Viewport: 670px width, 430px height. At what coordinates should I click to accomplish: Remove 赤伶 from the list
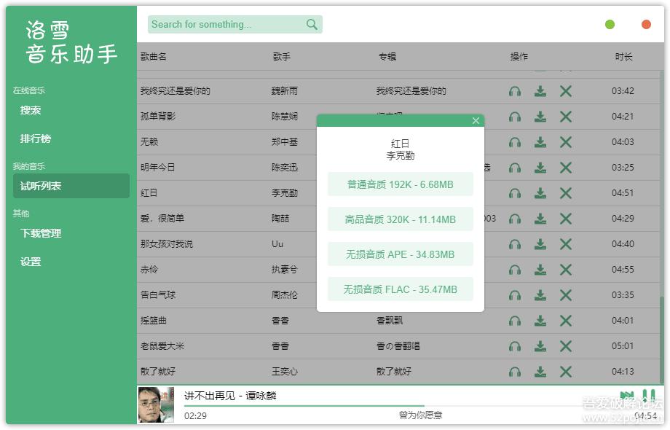pyautogui.click(x=565, y=270)
